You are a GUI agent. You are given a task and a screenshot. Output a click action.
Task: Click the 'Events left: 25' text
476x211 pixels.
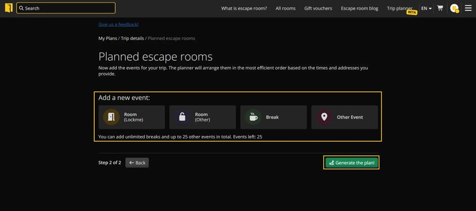[x=247, y=137]
